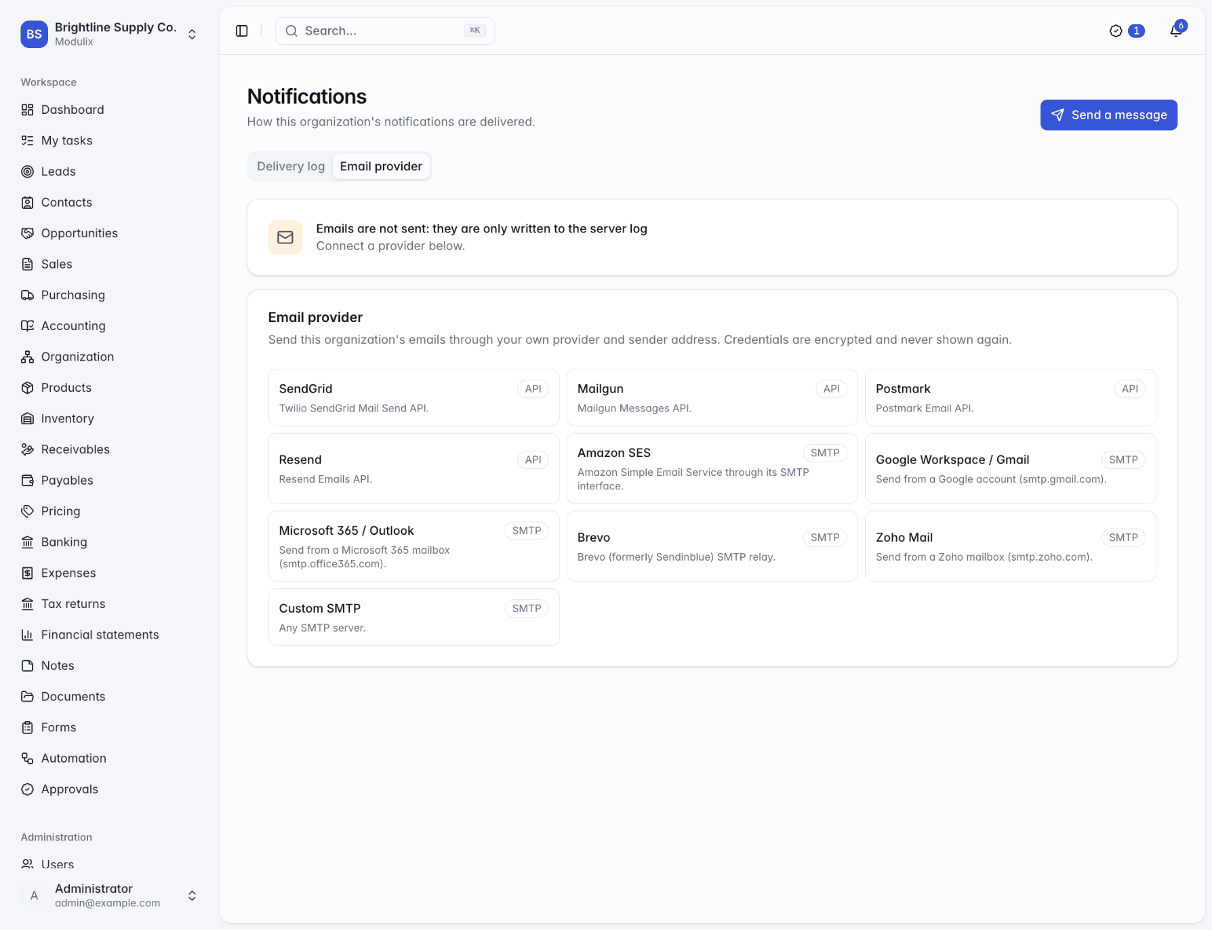1212x930 pixels.
Task: Toggle the sidebar panel icon
Action: pos(242,31)
